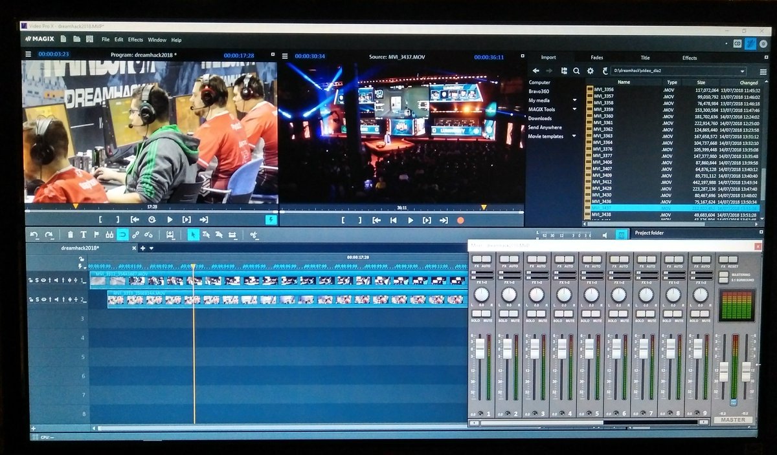Open the Window menu
Viewport: 777px width, 455px height.
click(157, 39)
